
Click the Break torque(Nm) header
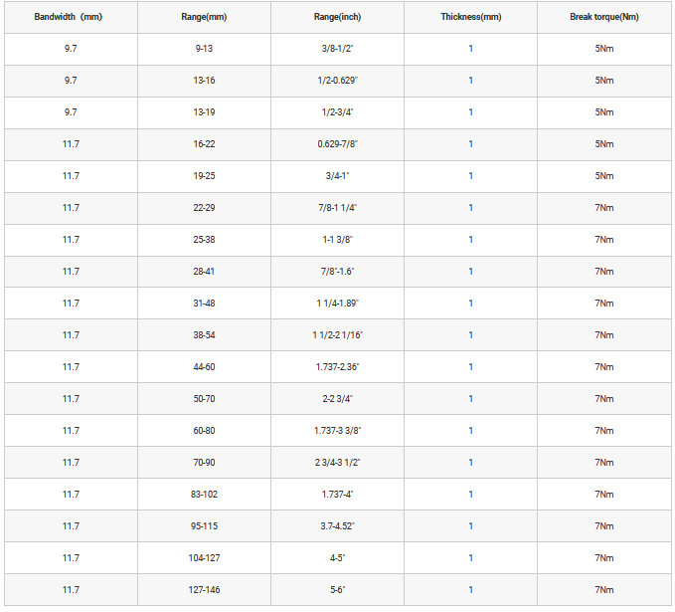tap(603, 18)
